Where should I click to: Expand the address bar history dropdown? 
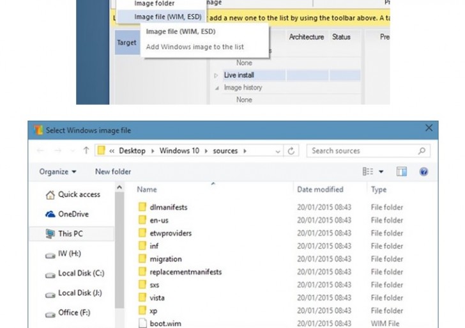click(277, 151)
